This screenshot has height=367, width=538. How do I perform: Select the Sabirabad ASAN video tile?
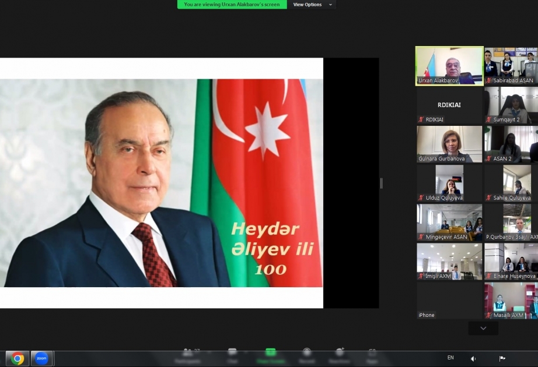pos(511,66)
